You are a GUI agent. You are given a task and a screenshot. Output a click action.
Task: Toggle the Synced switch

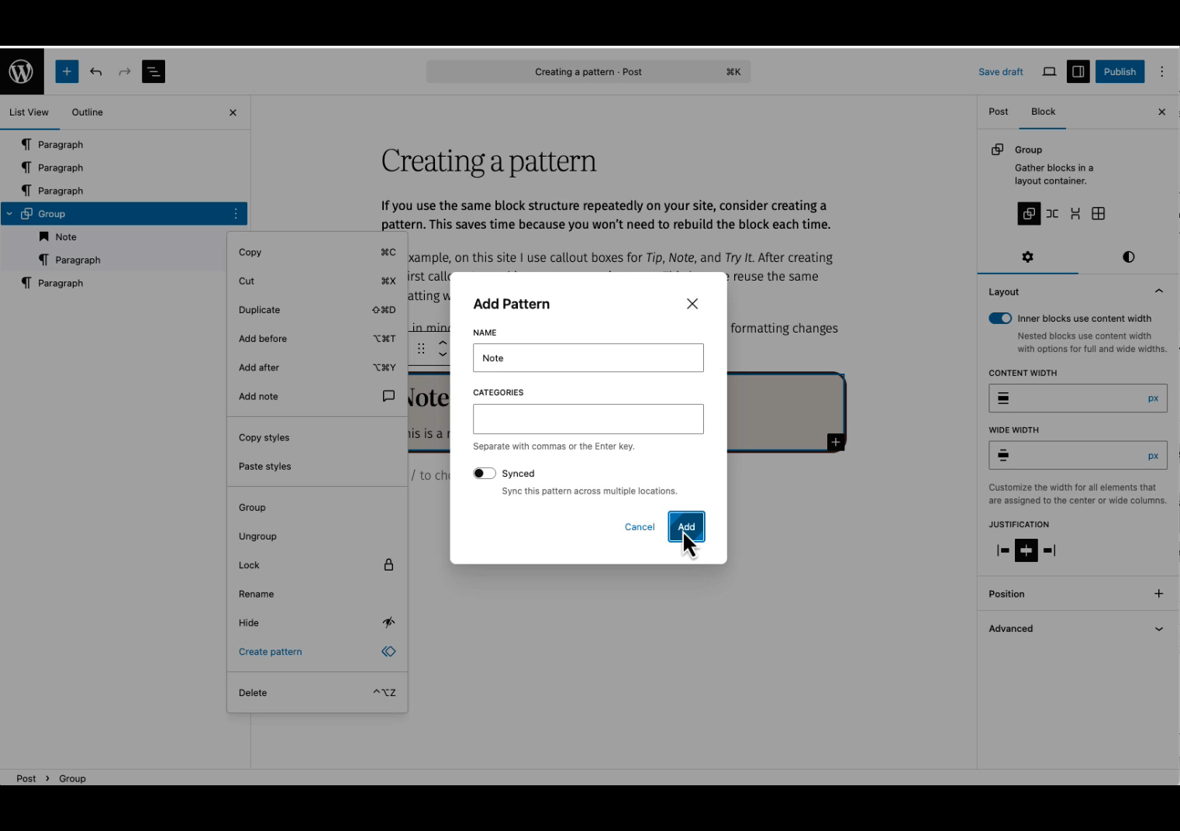485,474
